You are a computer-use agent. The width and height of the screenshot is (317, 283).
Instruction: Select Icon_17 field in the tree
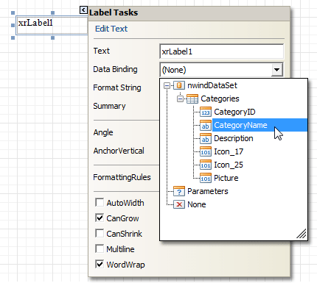pyautogui.click(x=229, y=151)
